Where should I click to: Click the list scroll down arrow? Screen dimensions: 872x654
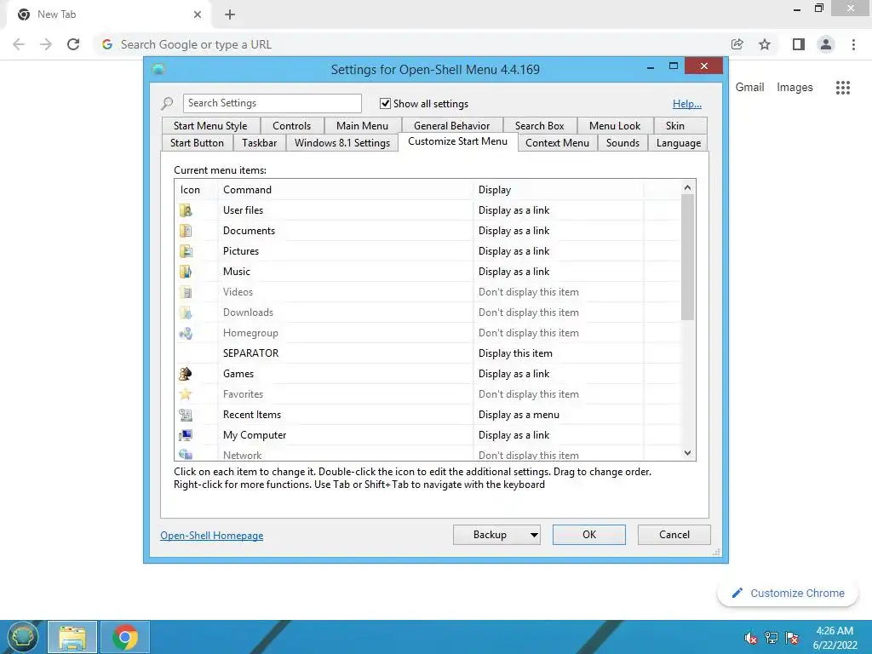(x=687, y=453)
